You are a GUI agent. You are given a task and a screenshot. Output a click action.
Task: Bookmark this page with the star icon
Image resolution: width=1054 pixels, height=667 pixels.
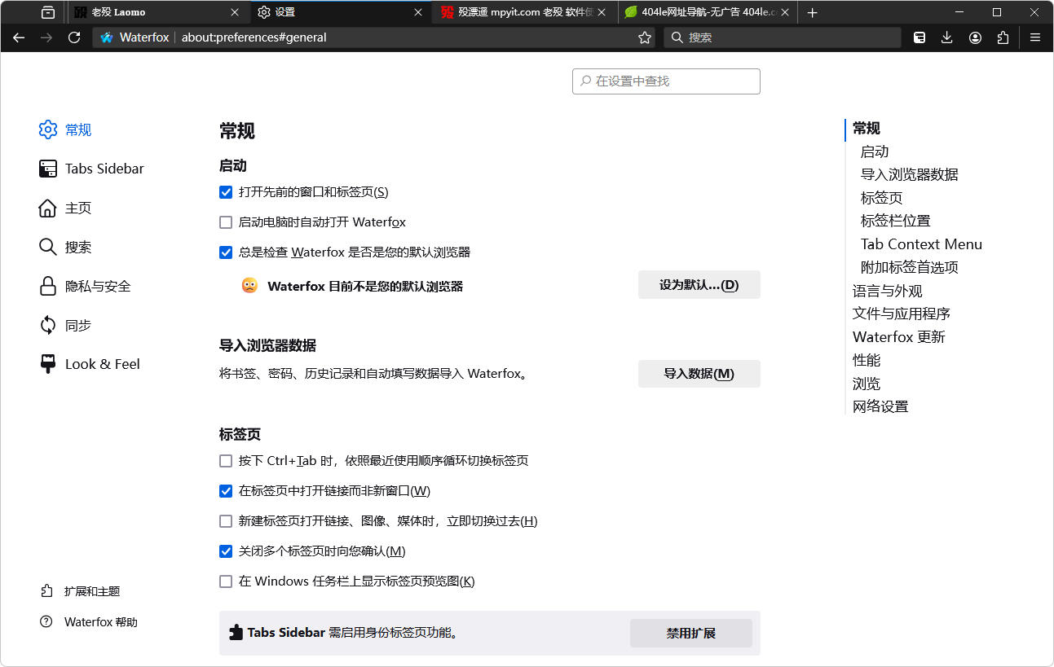click(645, 37)
